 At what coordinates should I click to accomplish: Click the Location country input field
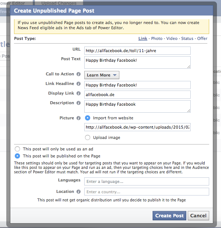(147, 192)
